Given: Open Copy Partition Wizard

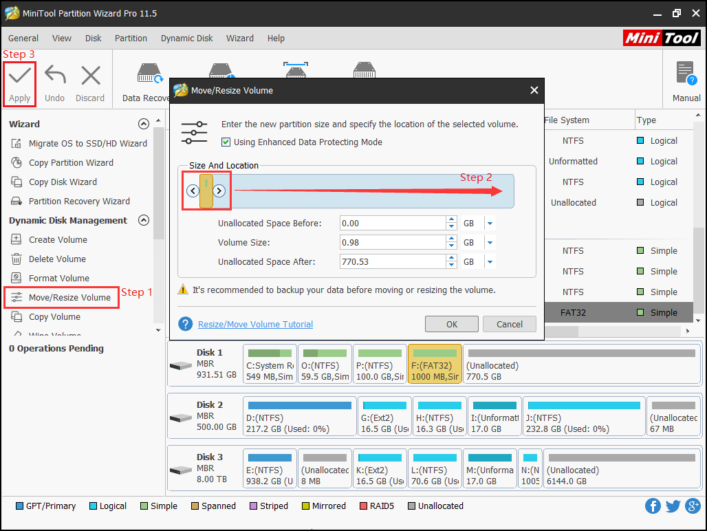Looking at the screenshot, I should point(62,163).
